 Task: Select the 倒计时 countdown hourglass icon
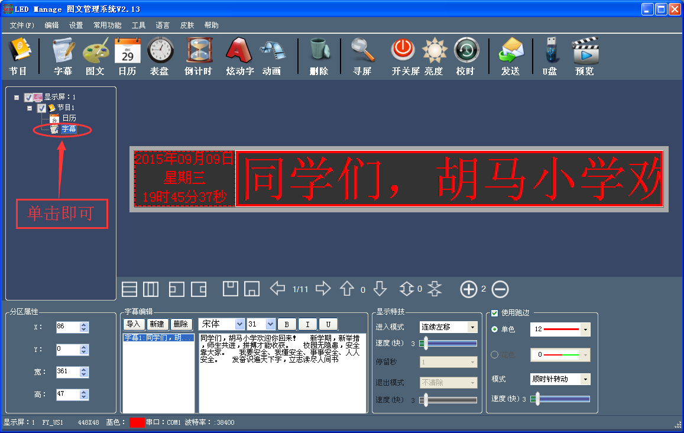199,51
